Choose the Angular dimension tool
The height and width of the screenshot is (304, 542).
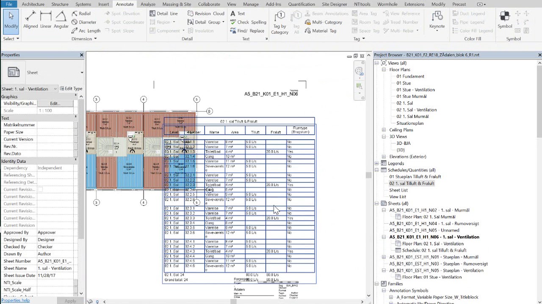(x=61, y=20)
